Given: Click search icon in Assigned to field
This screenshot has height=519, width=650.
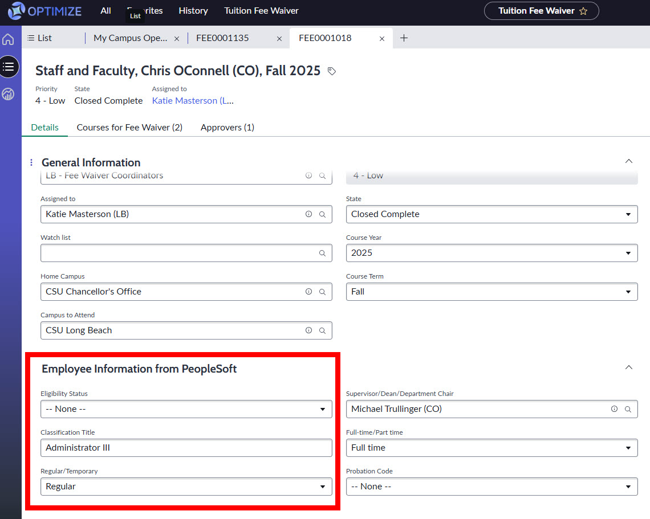Looking at the screenshot, I should tap(322, 215).
